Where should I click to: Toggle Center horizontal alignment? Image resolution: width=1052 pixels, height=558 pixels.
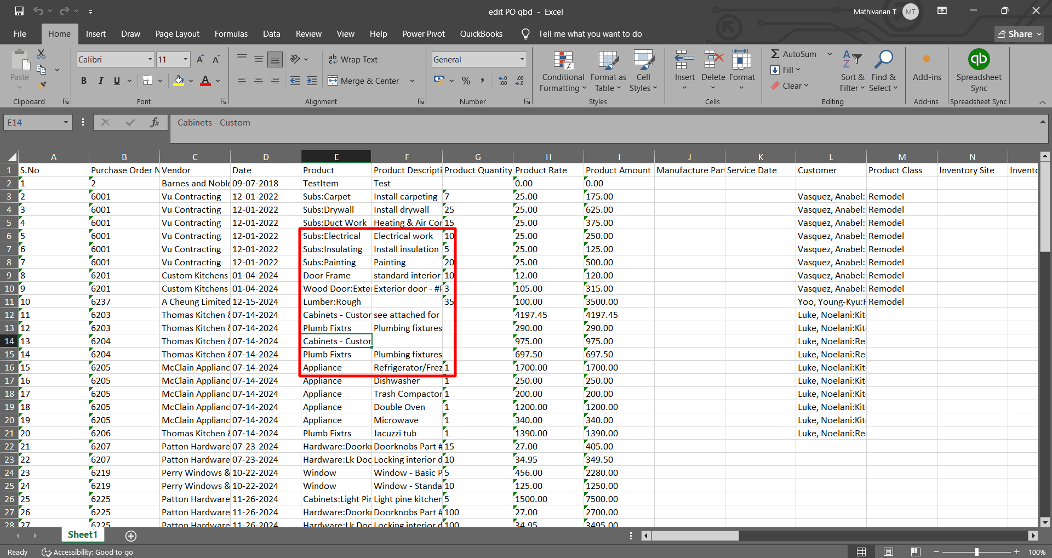click(x=259, y=81)
